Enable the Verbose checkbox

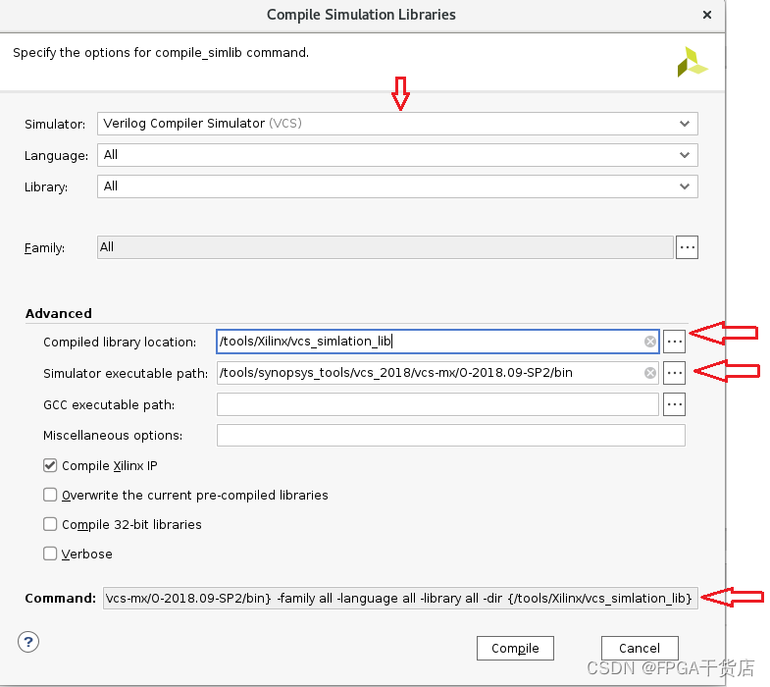50,554
